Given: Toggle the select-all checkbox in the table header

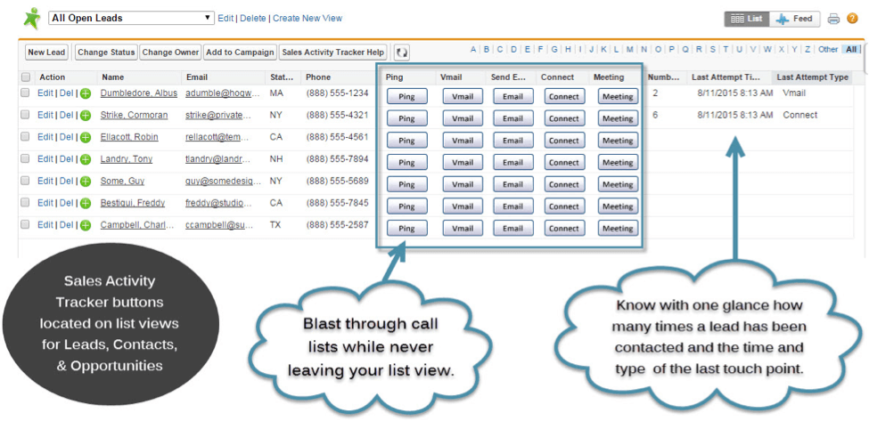Looking at the screenshot, I should click(x=25, y=77).
